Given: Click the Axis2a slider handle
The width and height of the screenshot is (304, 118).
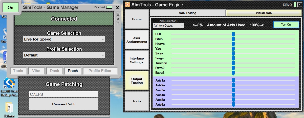Looking at the screenshot, I should [233, 85].
